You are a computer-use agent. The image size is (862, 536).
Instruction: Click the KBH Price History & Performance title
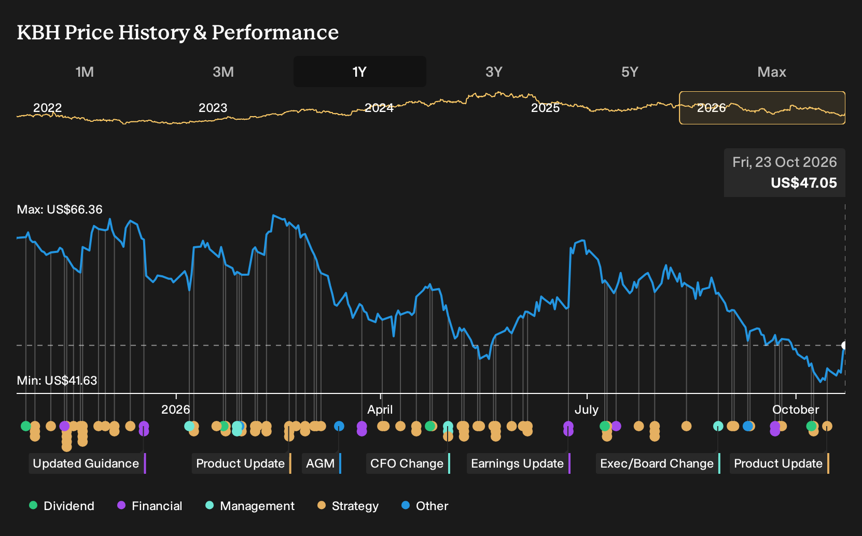(178, 32)
